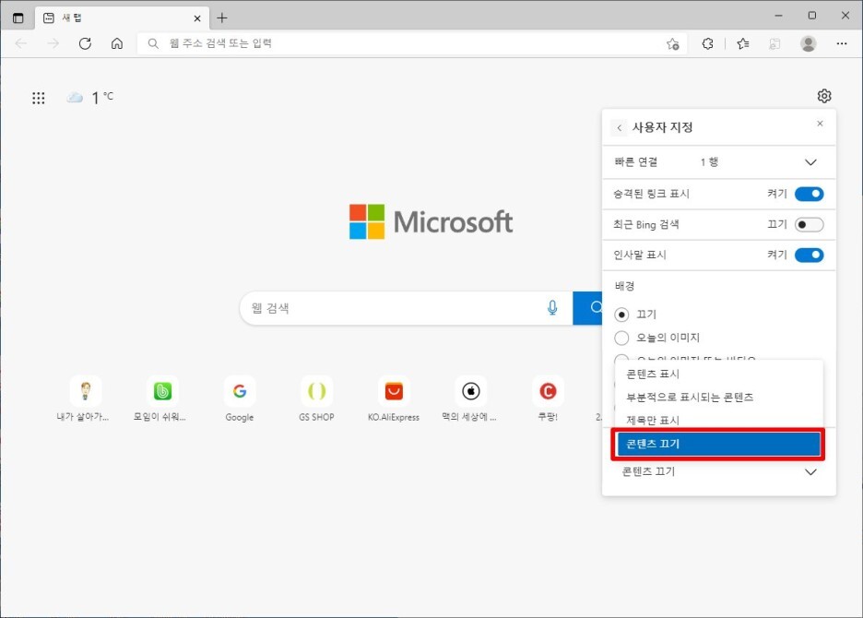Open the new tab plus button

coord(222,18)
